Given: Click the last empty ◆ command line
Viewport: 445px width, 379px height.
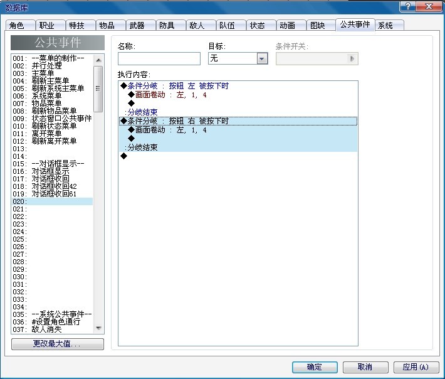Looking at the screenshot, I should tap(238, 156).
